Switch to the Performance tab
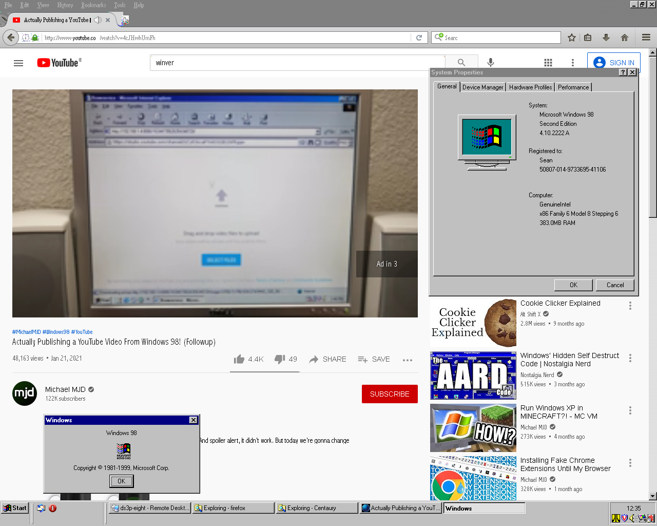The image size is (657, 526). click(x=573, y=87)
